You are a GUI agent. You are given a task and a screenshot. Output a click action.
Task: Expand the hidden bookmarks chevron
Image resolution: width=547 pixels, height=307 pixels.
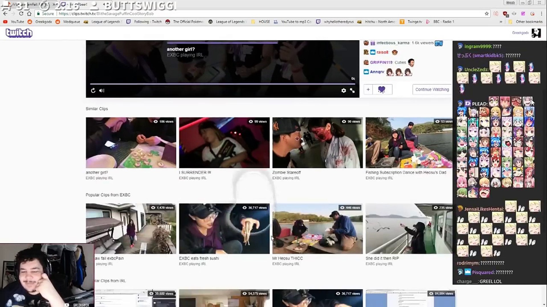pyautogui.click(x=501, y=22)
